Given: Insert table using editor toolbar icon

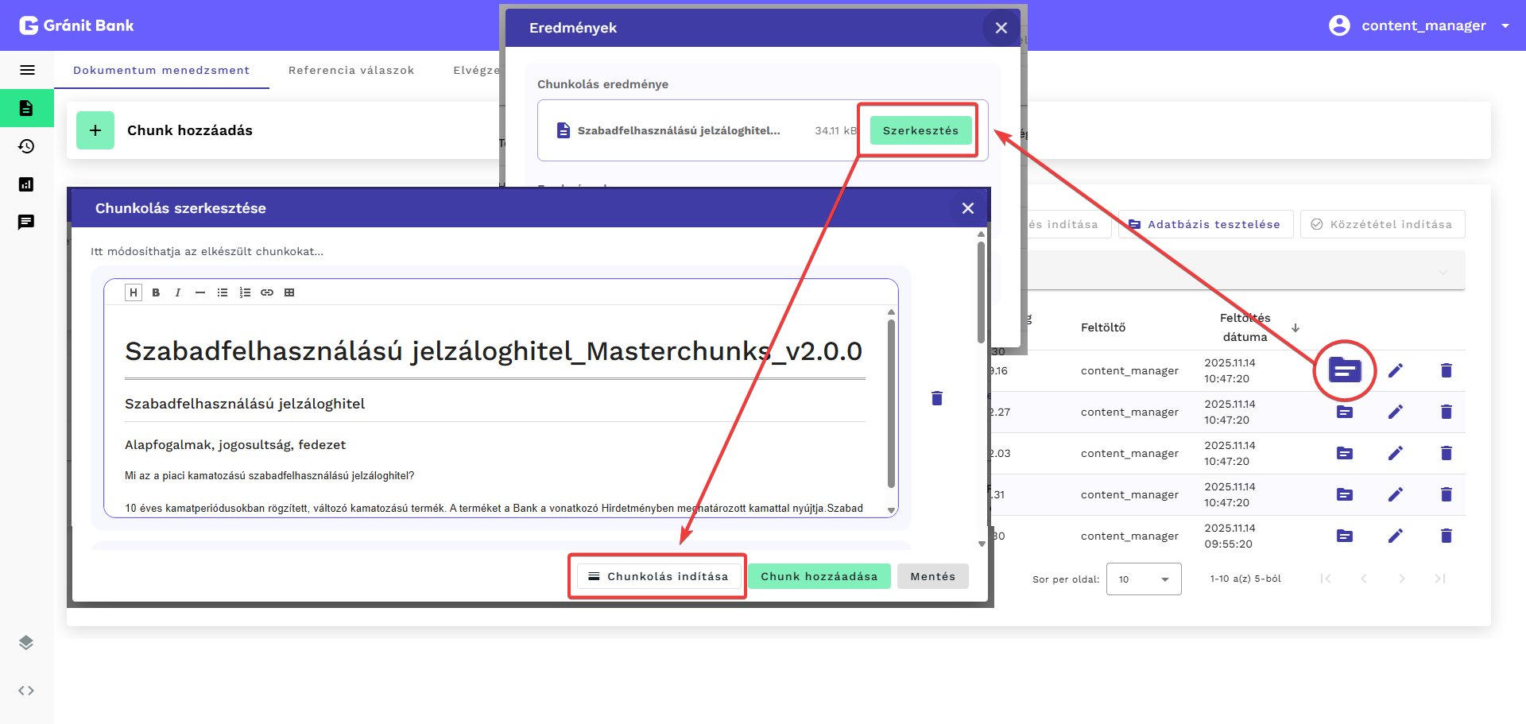Looking at the screenshot, I should tap(289, 292).
